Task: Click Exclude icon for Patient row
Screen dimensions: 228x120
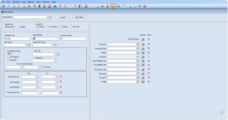Action: [x=143, y=53]
